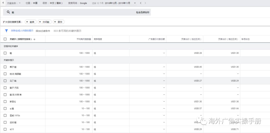Screen dimensions: 270x133
Task: Check the box for 马丁 靴
Action: click(x=5, y=81)
